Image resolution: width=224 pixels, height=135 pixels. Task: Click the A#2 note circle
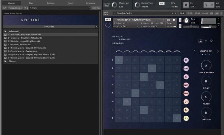coord(186,68)
